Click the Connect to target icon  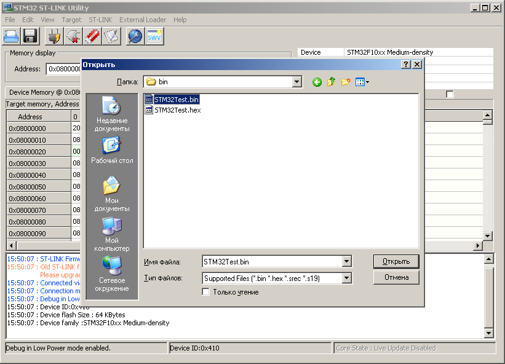tap(55, 37)
